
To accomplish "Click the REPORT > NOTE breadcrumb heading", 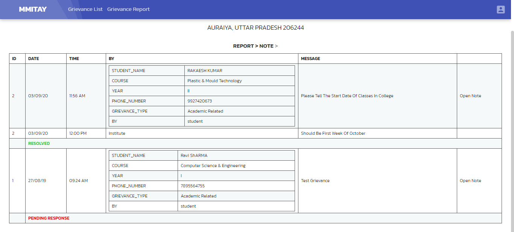I will [x=255, y=46].
